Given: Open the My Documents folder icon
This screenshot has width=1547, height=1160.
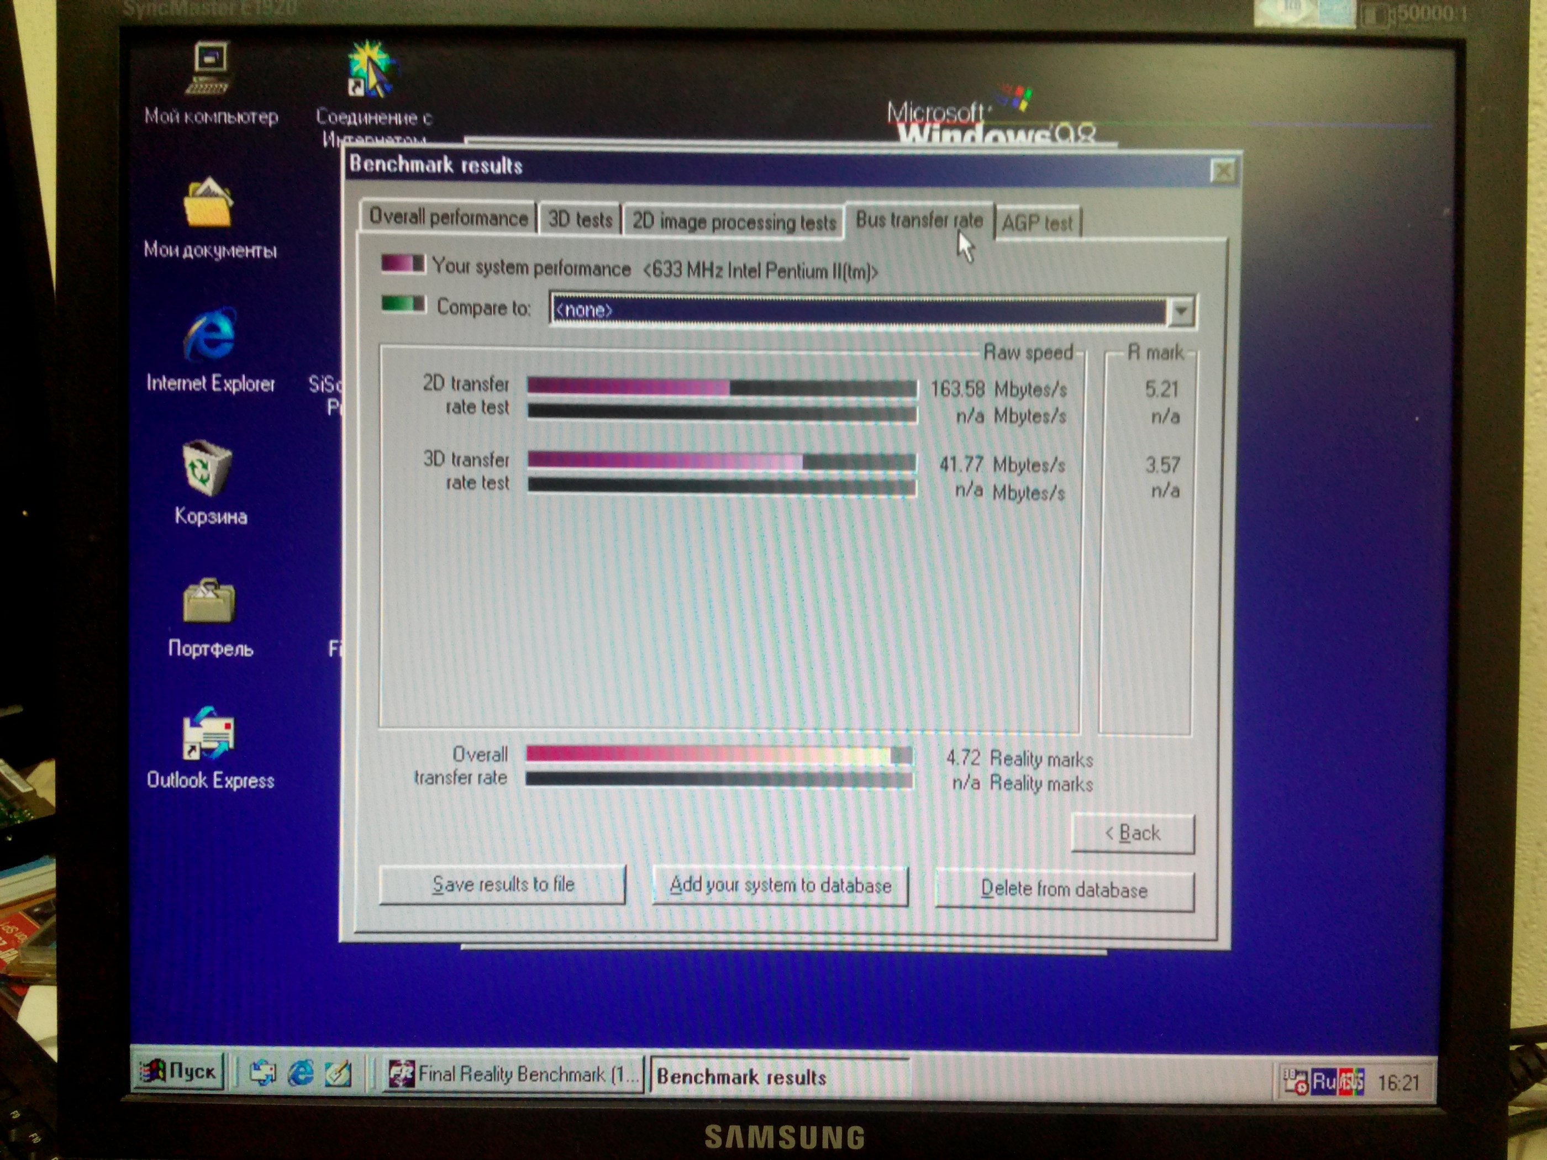Looking at the screenshot, I should 208,204.
